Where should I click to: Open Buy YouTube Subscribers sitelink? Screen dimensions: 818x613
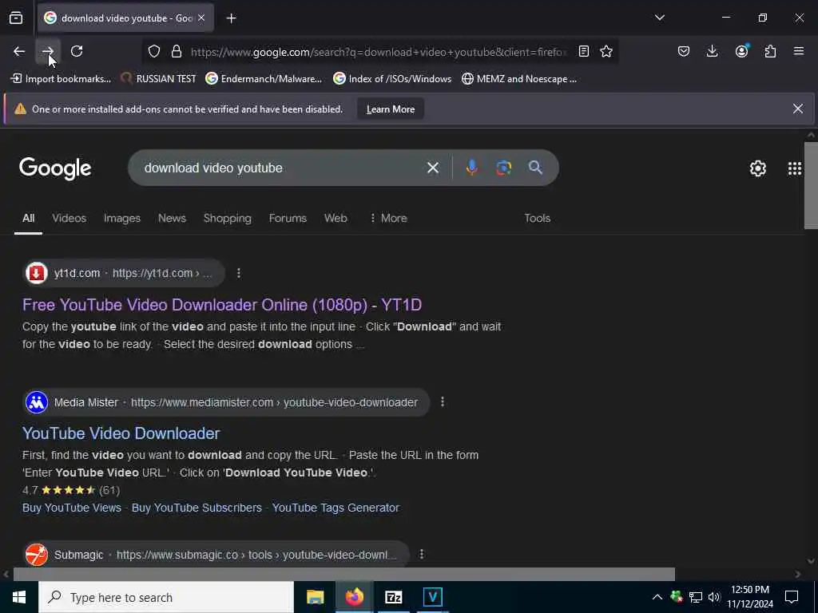197,508
